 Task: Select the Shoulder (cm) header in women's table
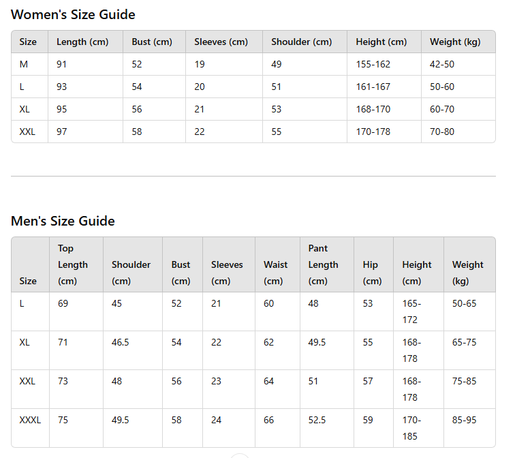(301, 42)
